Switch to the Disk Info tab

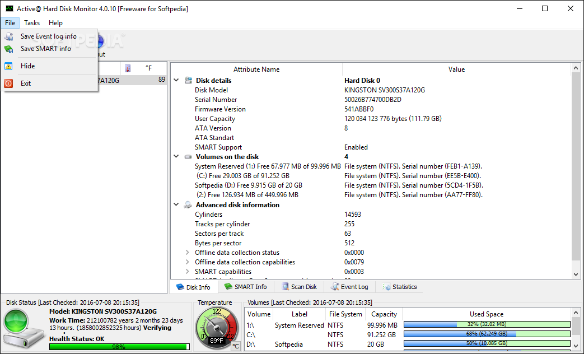[x=194, y=287]
